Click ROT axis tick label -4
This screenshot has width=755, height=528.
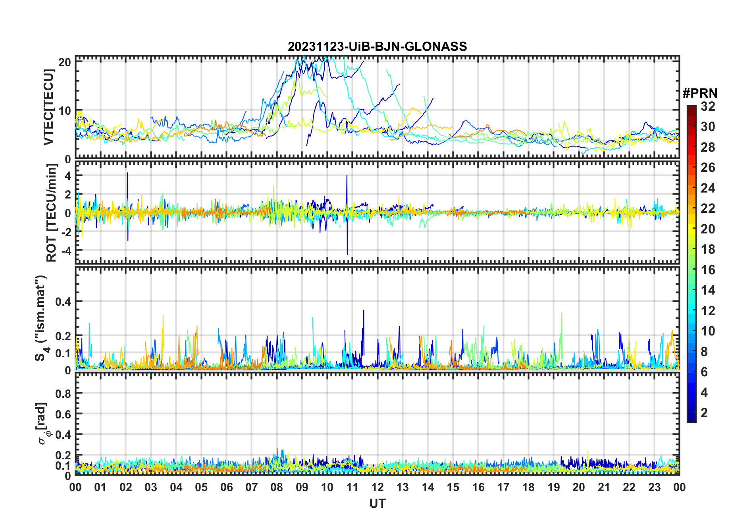pos(65,251)
